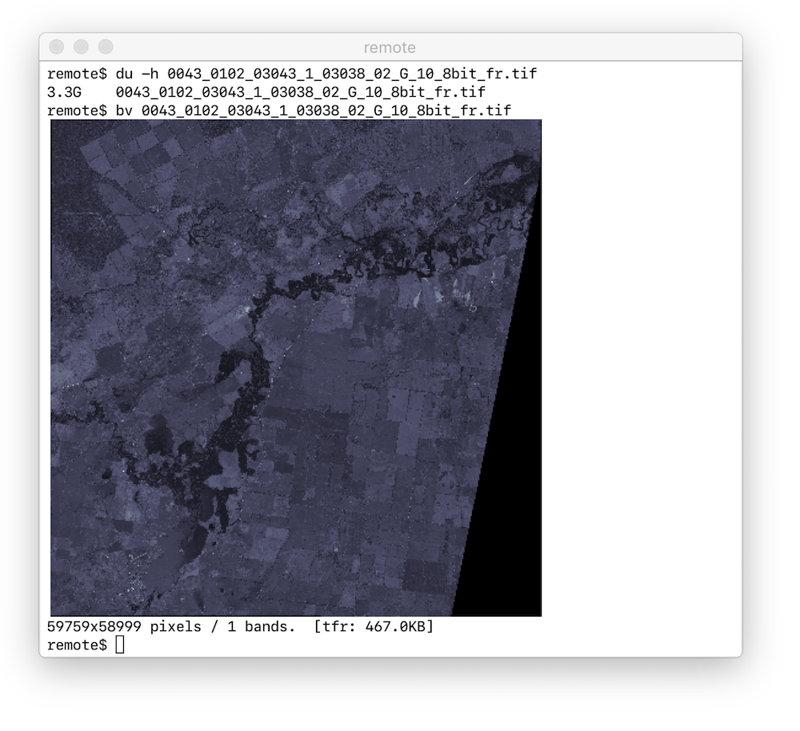
Task: Click the '1 bands.' text in status line
Action: [262, 626]
